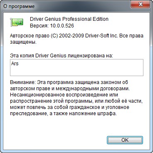
Task: Click the Driver Genius Professional Edition title
Action: [x=69, y=19]
